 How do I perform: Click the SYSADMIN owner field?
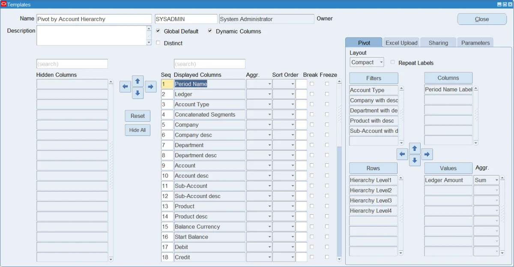(x=186, y=19)
